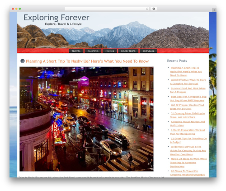The image size is (226, 191).
Task: Open sidebar link Planning A Short Trip To Nashville
Action: [186, 71]
